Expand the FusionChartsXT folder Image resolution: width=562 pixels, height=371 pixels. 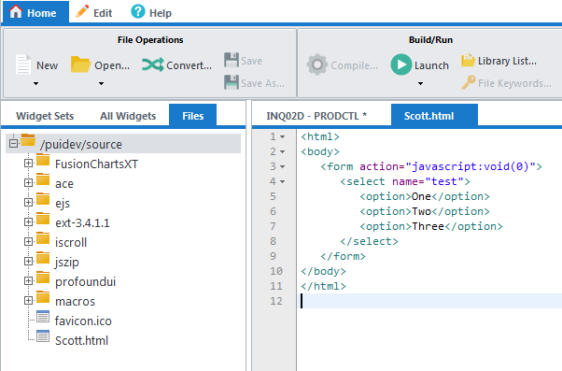(x=28, y=164)
